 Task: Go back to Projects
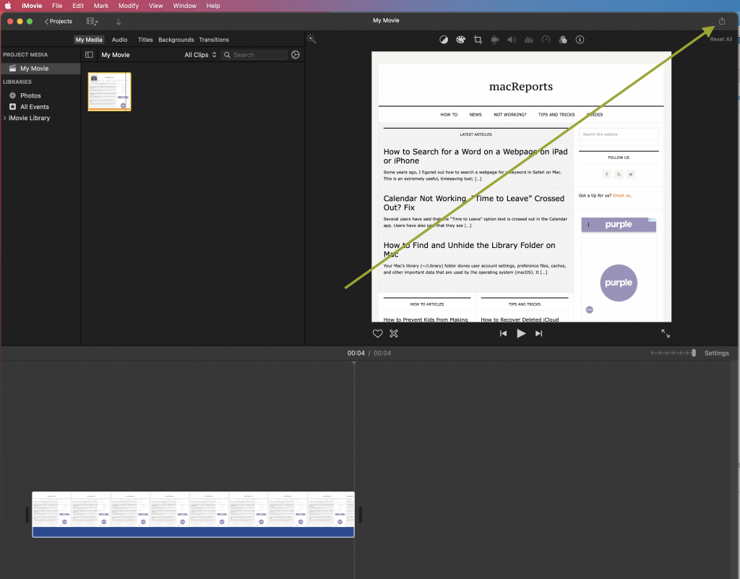(59, 21)
